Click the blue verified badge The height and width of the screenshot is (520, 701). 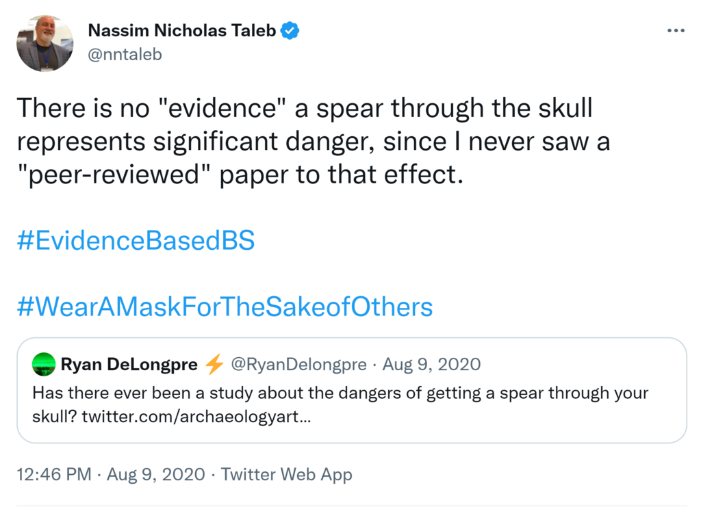click(x=290, y=31)
